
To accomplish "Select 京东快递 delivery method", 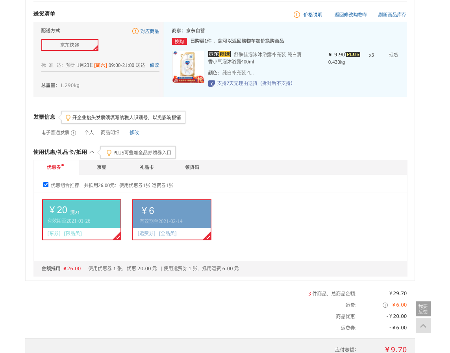I will pyautogui.click(x=70, y=45).
